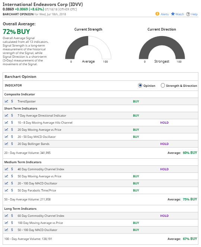Click BUY value for 50 Day Parabolic Time/Price

click(136, 190)
